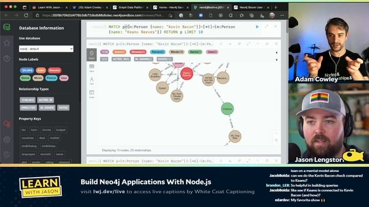Open the Database Information sidebar icon
Screen dimensions: 369x207
pyautogui.click(x=7, y=28)
